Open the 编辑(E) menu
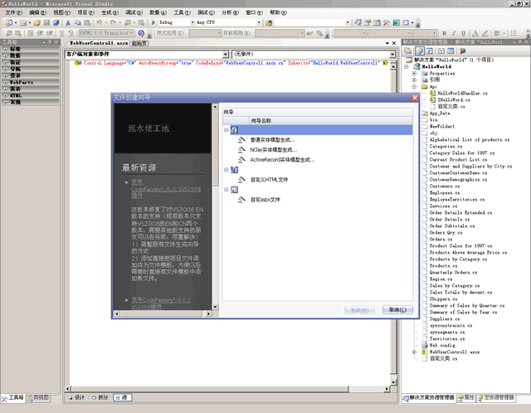 point(37,12)
